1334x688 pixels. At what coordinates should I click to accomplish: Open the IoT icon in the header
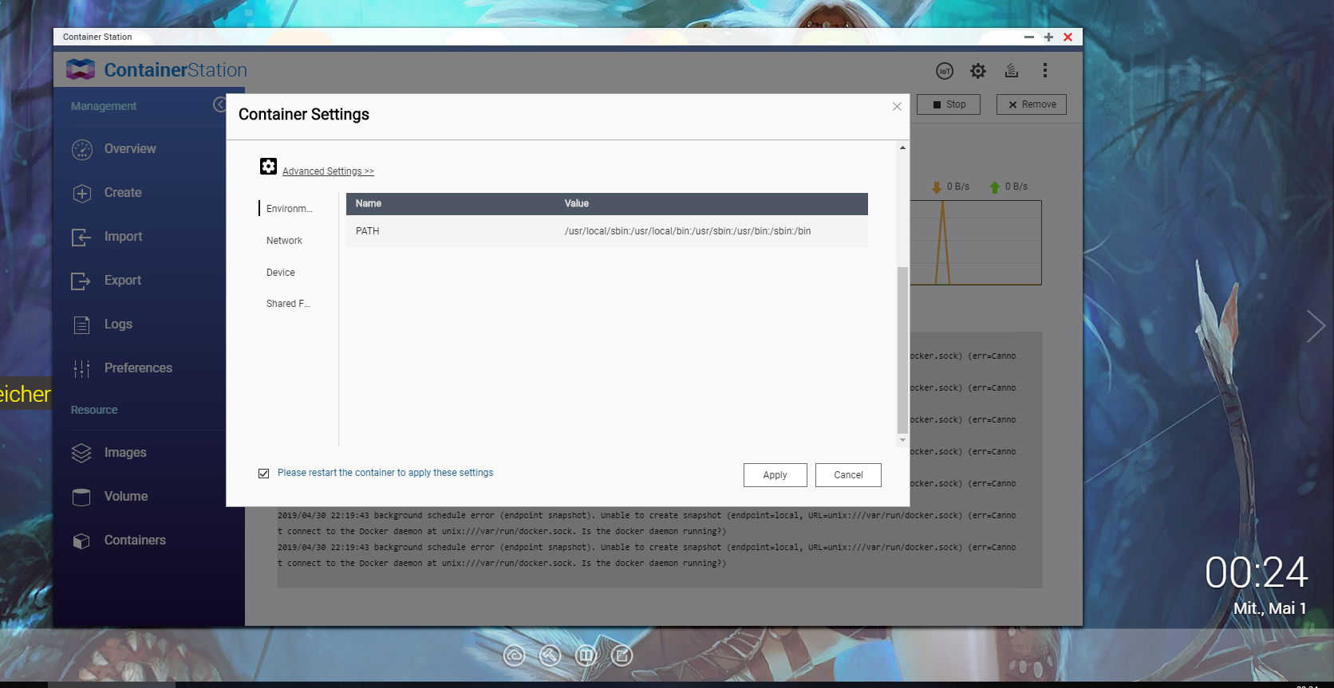tap(945, 71)
